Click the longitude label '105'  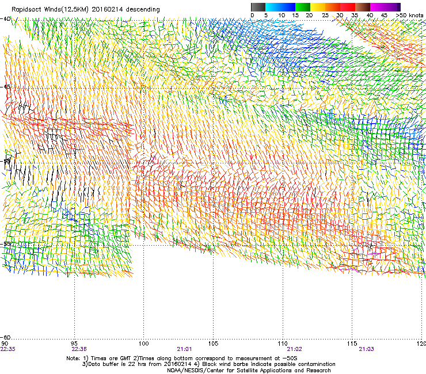tap(213, 344)
